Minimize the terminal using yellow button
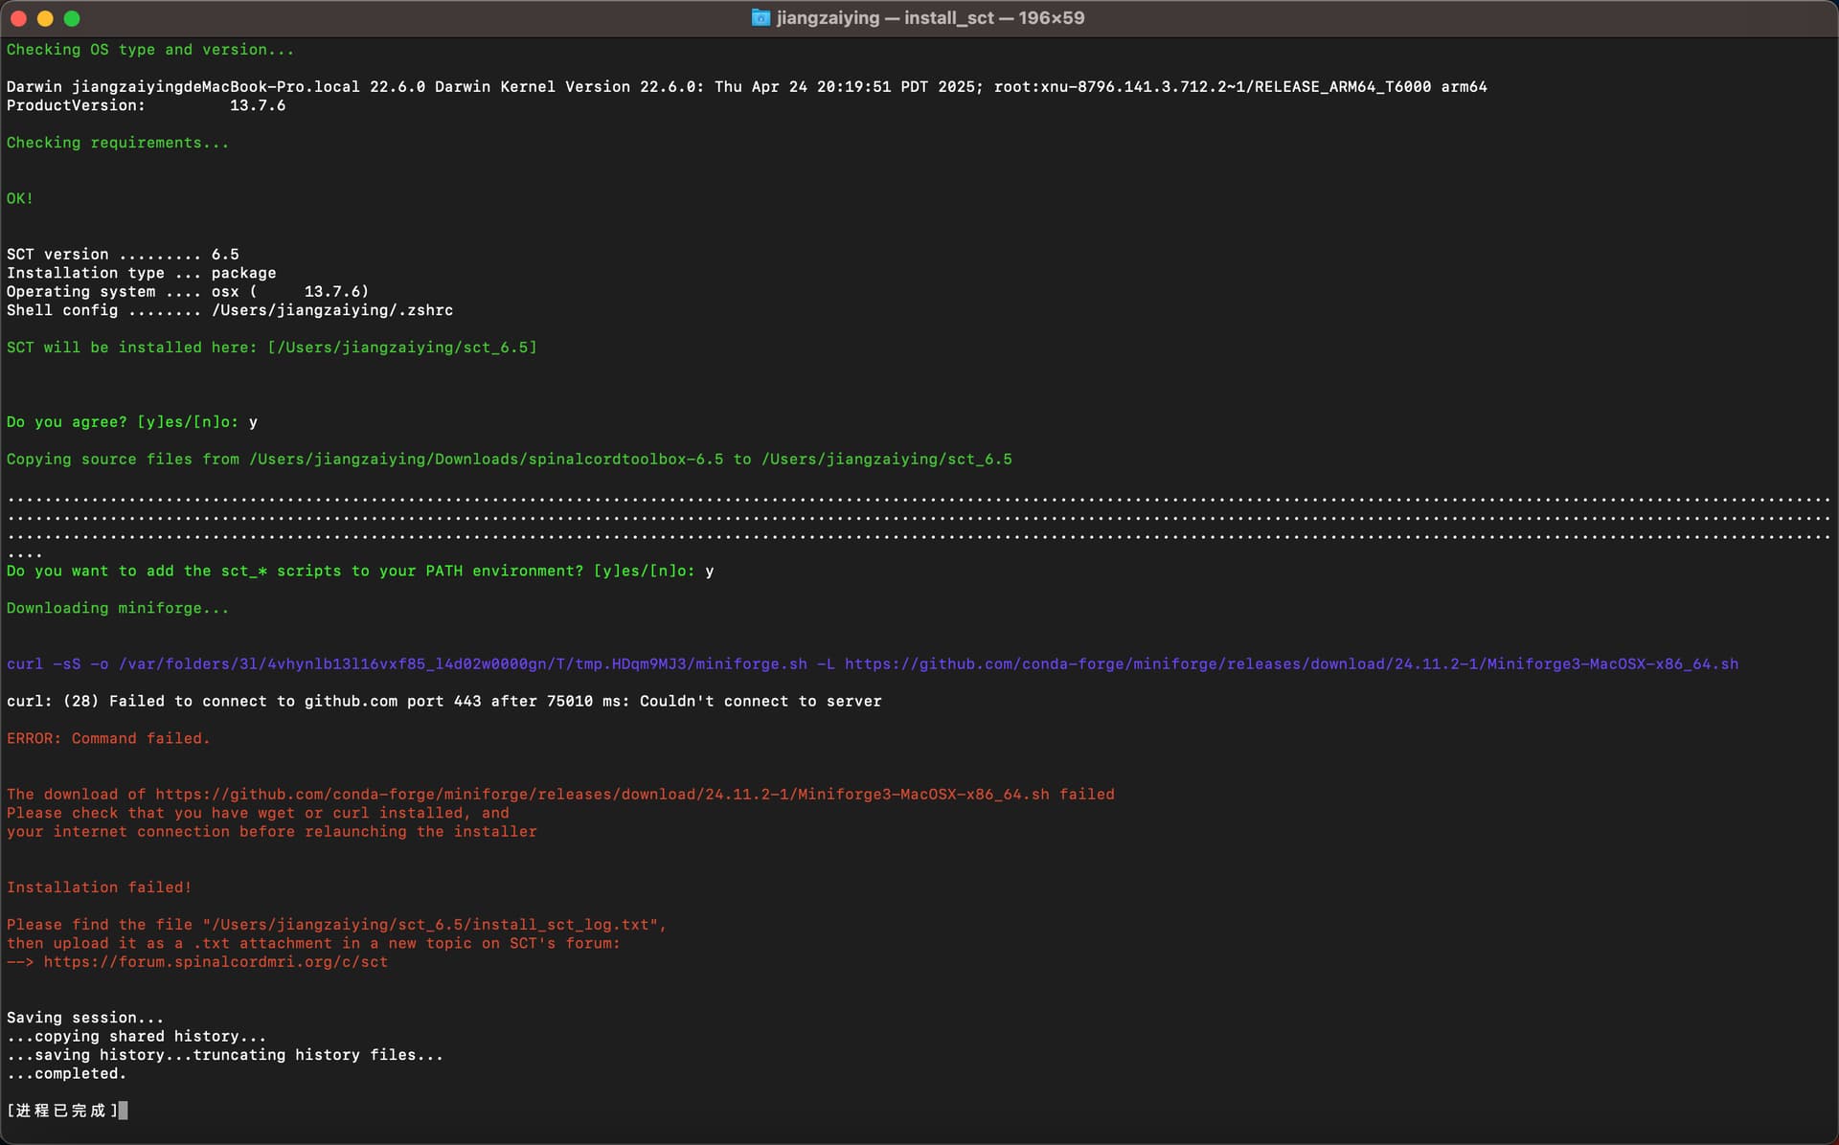The image size is (1839, 1145). (45, 18)
